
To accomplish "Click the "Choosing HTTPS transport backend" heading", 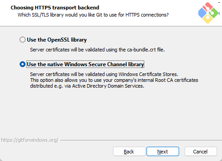I will point(55,8).
